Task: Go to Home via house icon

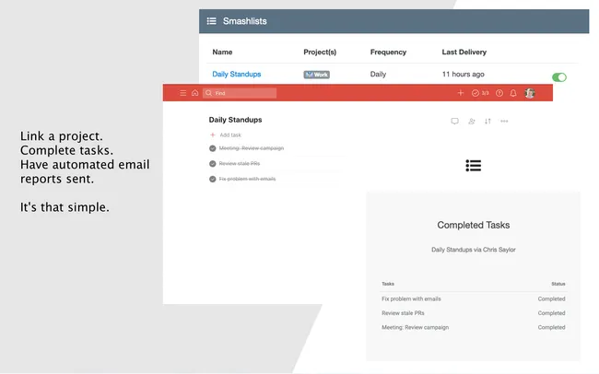Action: coord(194,93)
